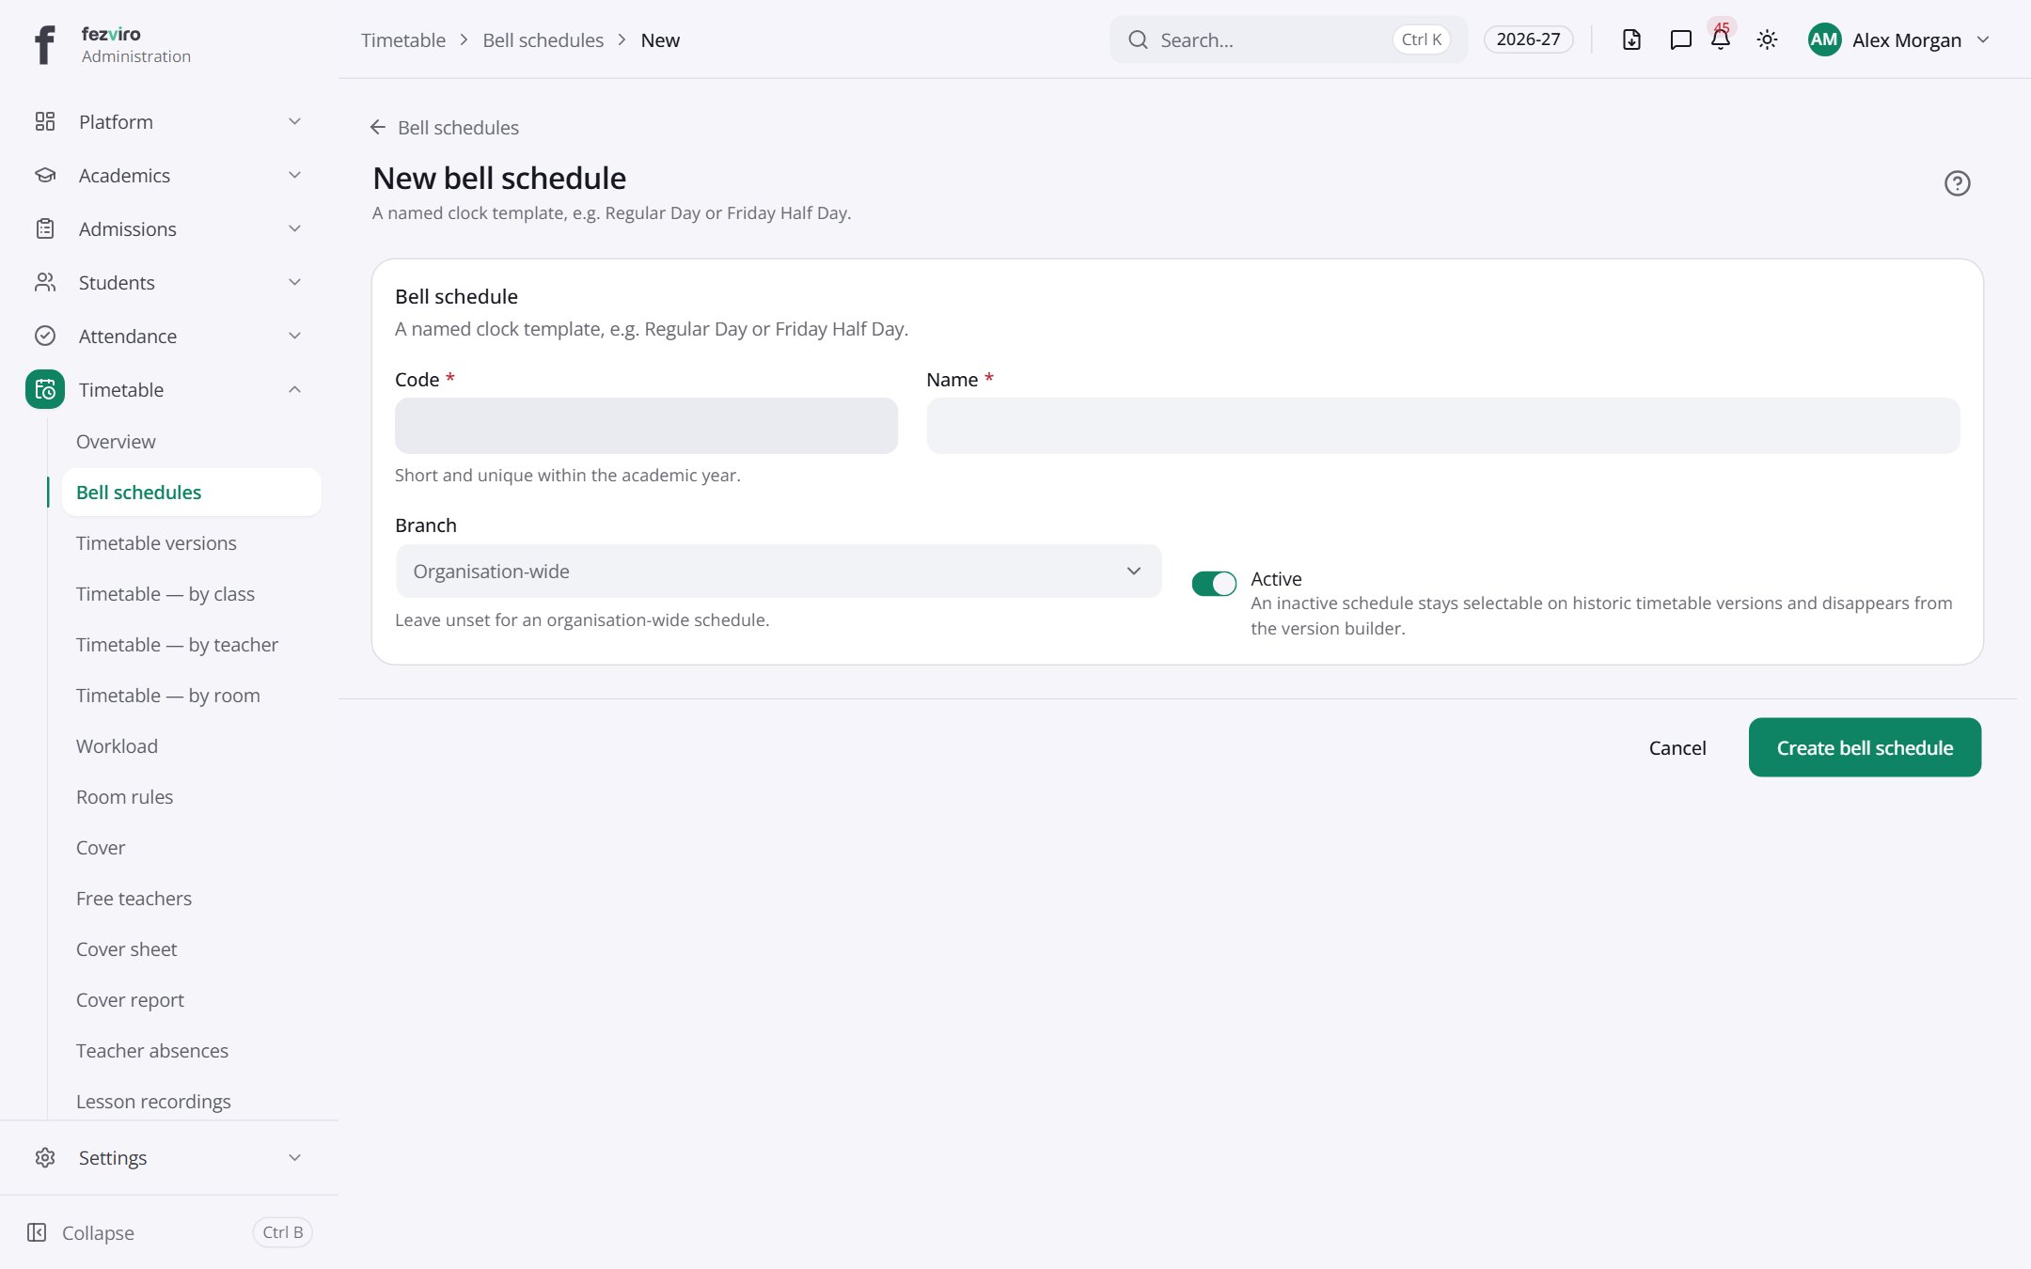Click the fezviro logo icon
The image size is (2031, 1269).
pos(44,44)
